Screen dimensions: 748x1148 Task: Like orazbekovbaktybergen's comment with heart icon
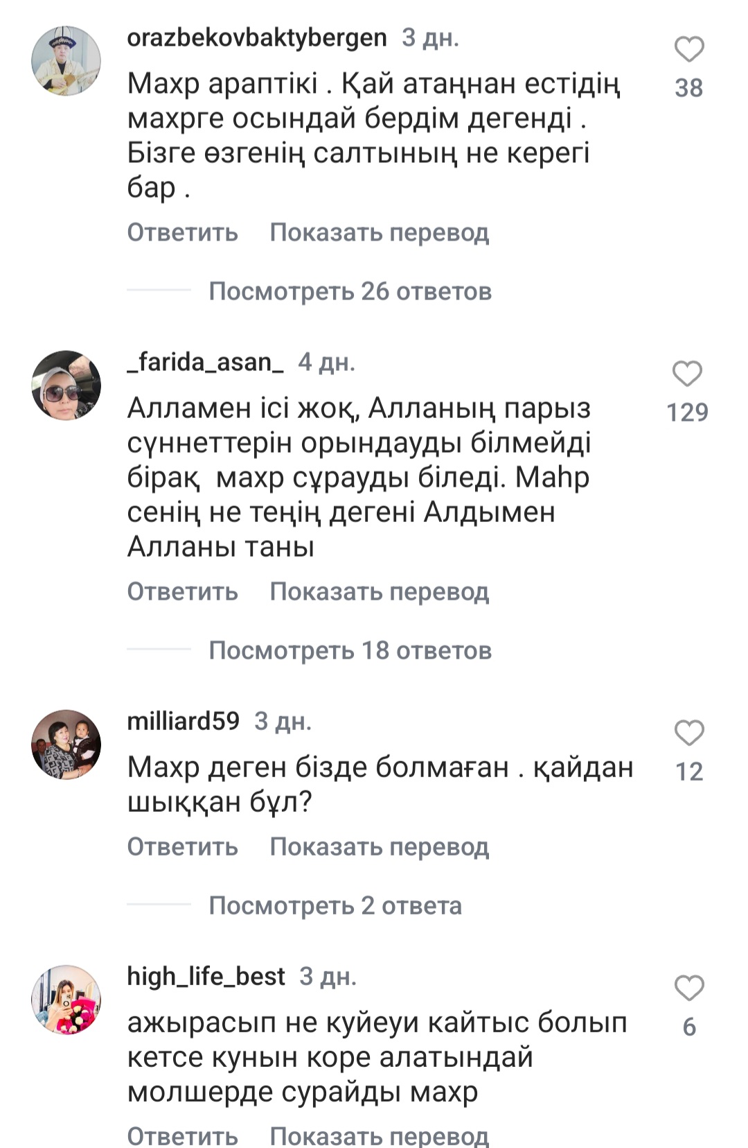(689, 50)
